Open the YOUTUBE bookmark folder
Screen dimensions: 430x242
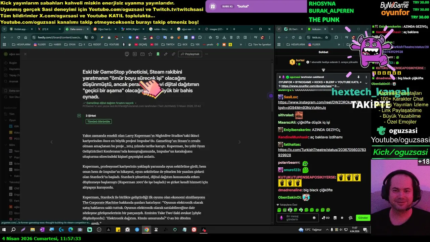click(x=112, y=44)
